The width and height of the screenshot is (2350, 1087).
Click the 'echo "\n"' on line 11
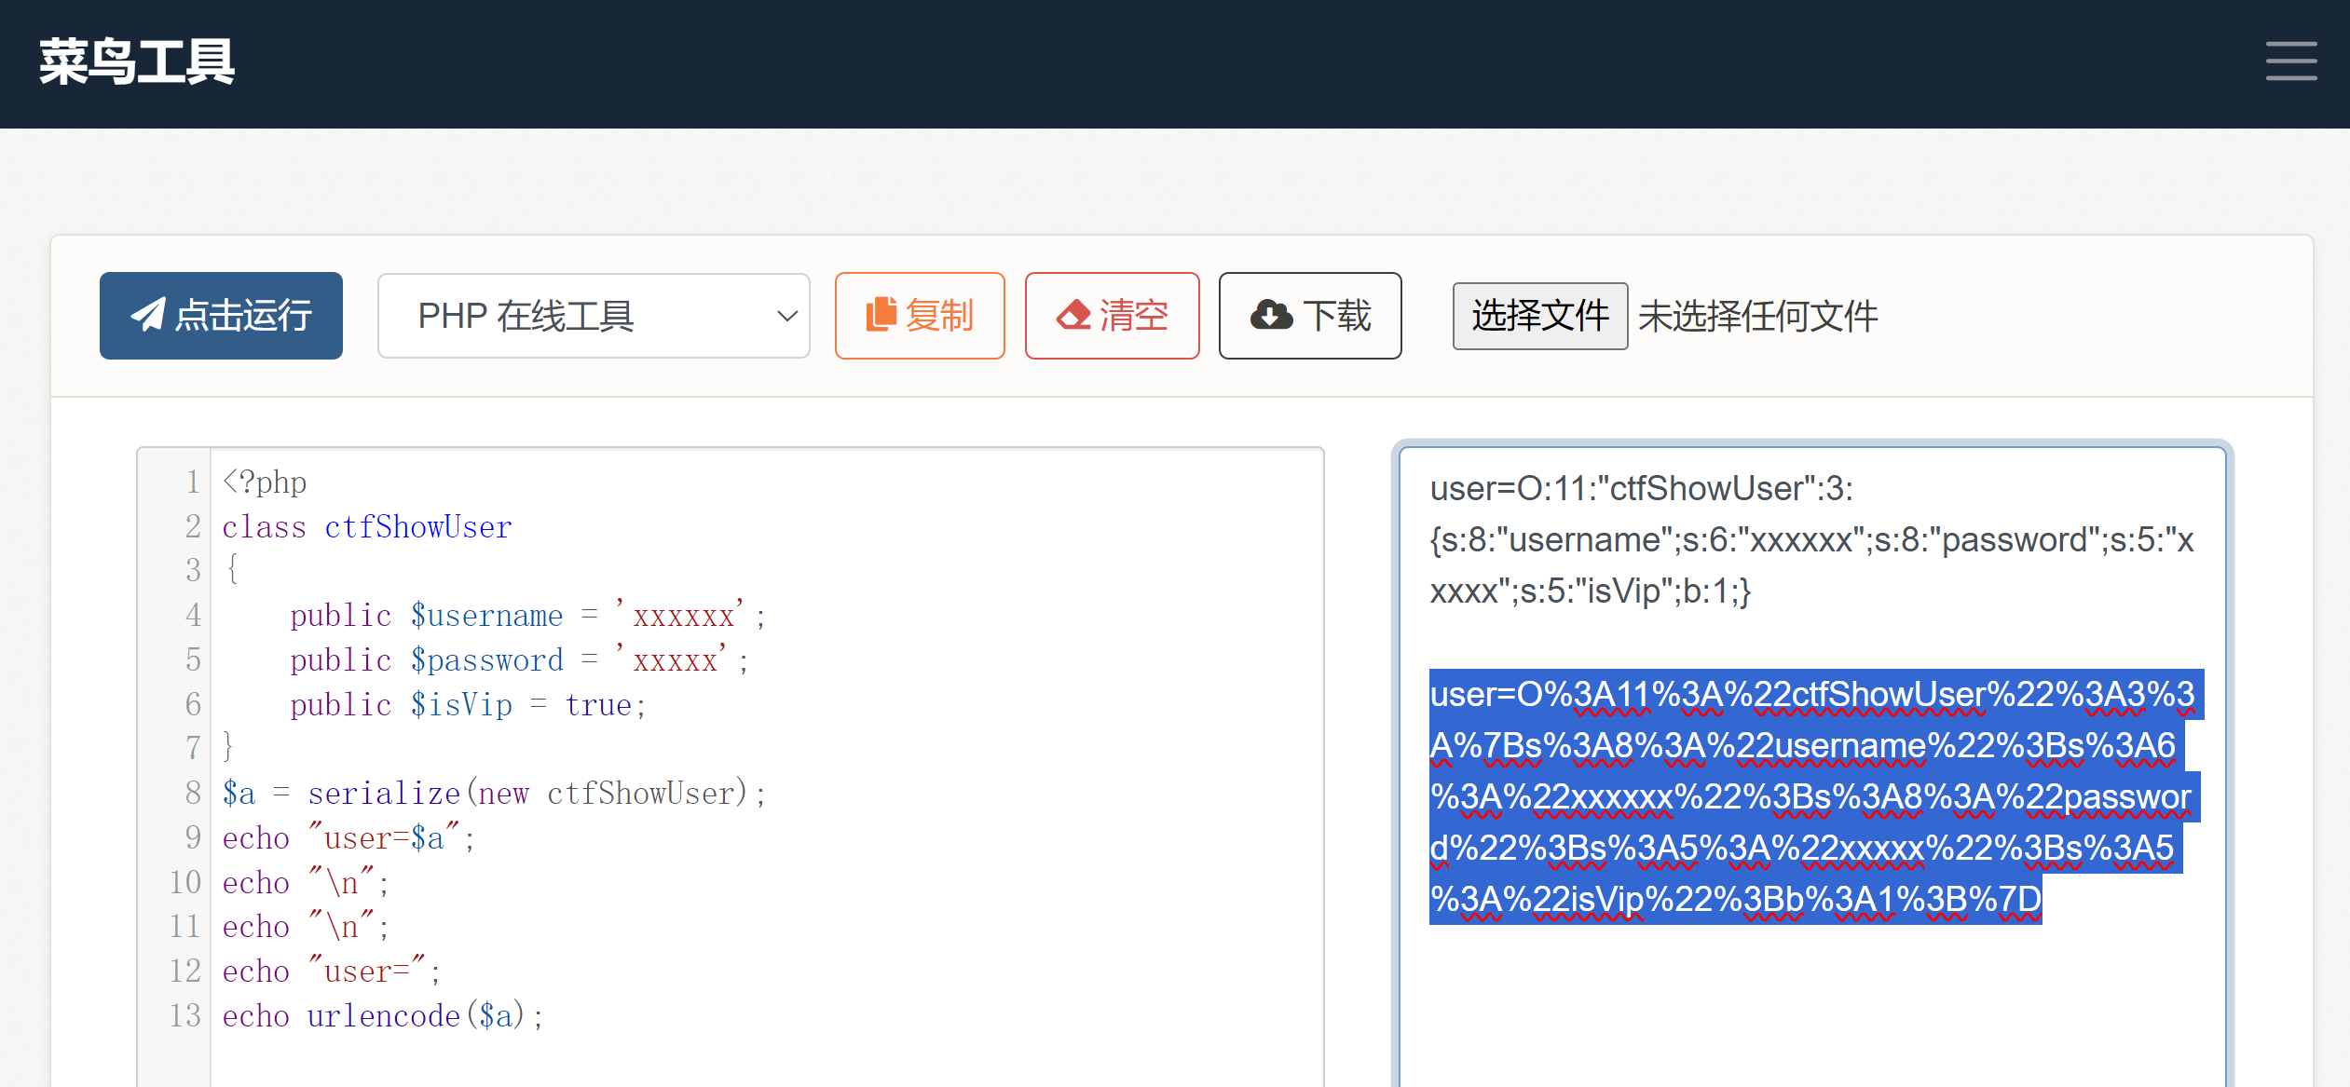coord(306,928)
